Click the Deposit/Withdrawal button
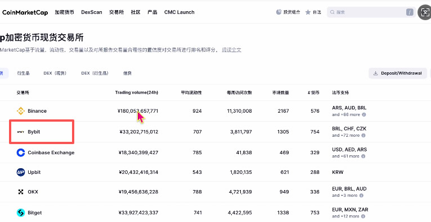 [397, 73]
